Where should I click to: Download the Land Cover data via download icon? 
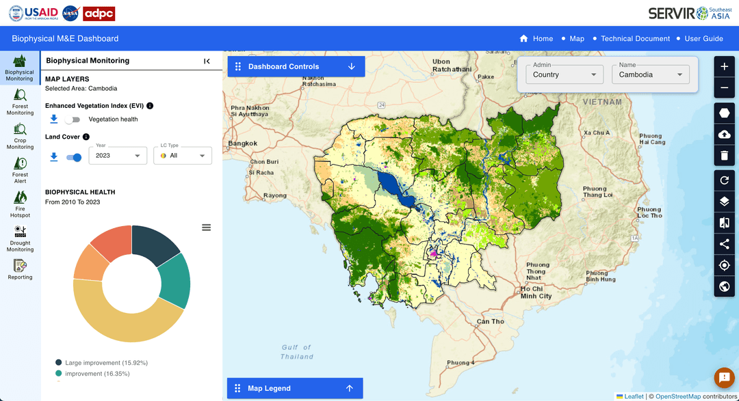53,156
